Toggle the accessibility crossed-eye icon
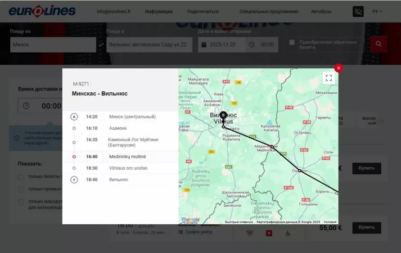Screen dimensions: 401x253 358,12
